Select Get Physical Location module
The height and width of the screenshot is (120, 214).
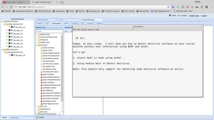click(50, 64)
